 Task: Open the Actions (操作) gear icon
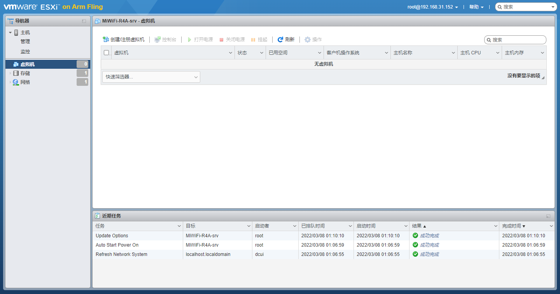[308, 40]
